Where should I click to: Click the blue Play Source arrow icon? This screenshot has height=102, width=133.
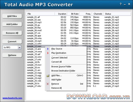48,49
